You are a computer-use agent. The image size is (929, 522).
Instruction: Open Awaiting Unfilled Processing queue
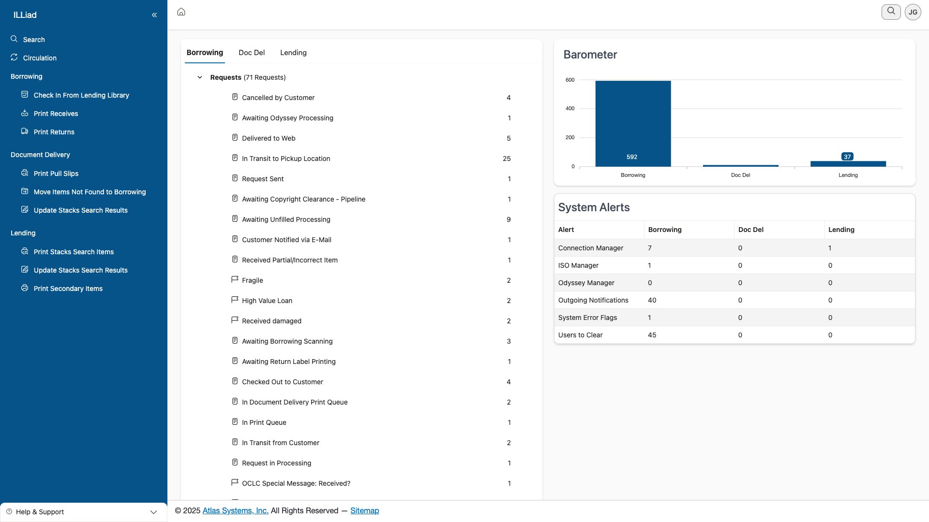tap(285, 219)
